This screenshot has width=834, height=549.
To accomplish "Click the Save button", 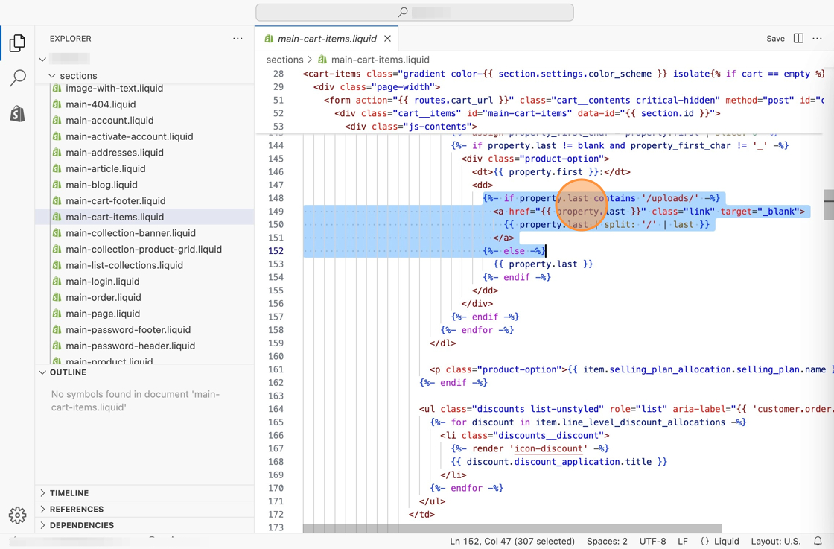I will (x=775, y=39).
